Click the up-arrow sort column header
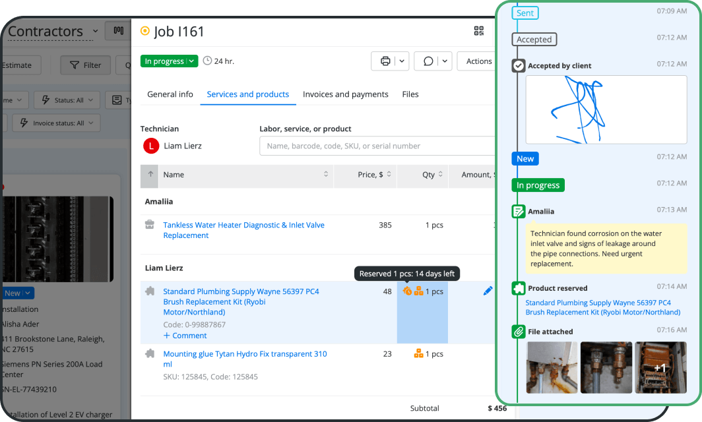This screenshot has height=422, width=702. point(150,175)
